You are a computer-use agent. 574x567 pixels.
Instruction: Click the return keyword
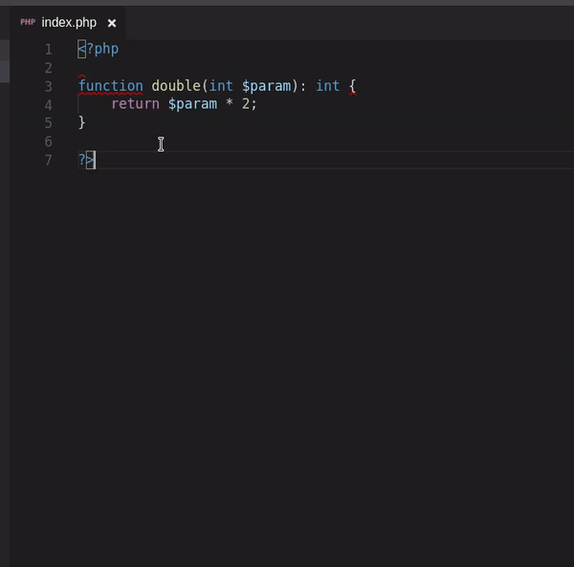click(x=136, y=104)
